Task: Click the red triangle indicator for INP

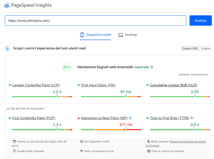Action: click(79, 118)
